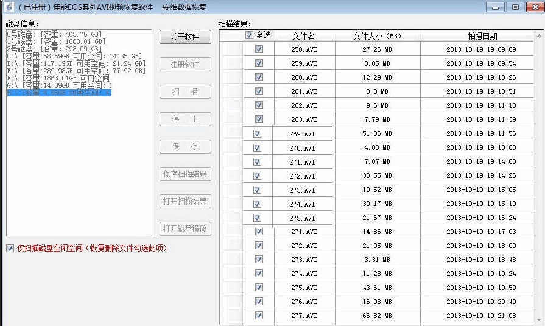Click the size cell 3.8 MB
This screenshot has width=545, height=326.
pyautogui.click(x=378, y=92)
